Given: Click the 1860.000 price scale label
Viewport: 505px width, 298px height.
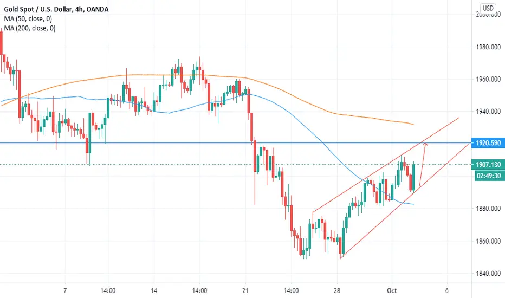Looking at the screenshot, I should point(488,241).
